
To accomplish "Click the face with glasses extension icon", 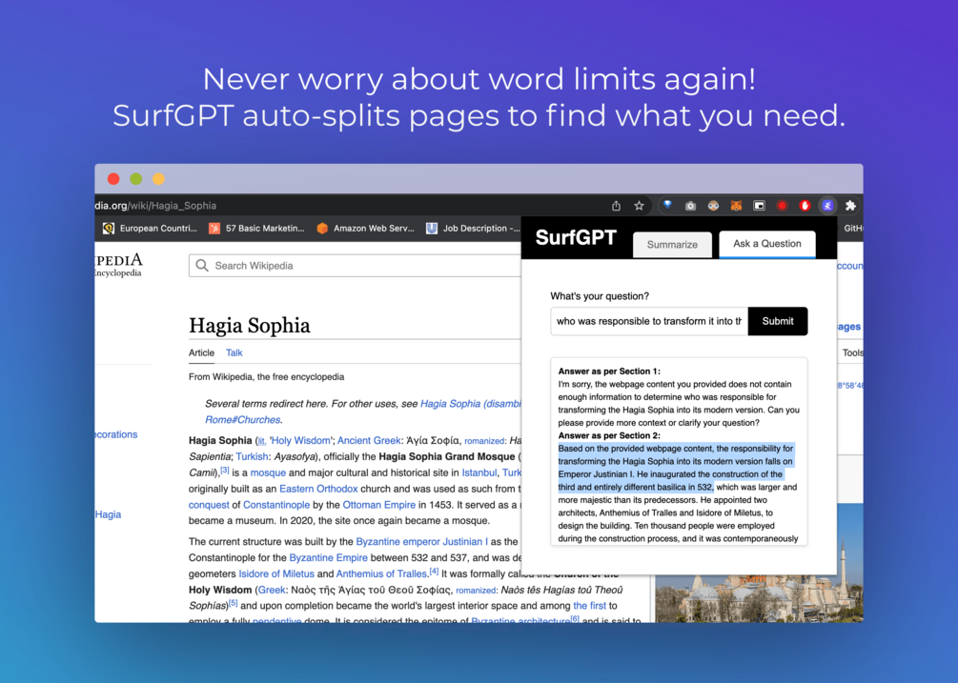I will (713, 206).
